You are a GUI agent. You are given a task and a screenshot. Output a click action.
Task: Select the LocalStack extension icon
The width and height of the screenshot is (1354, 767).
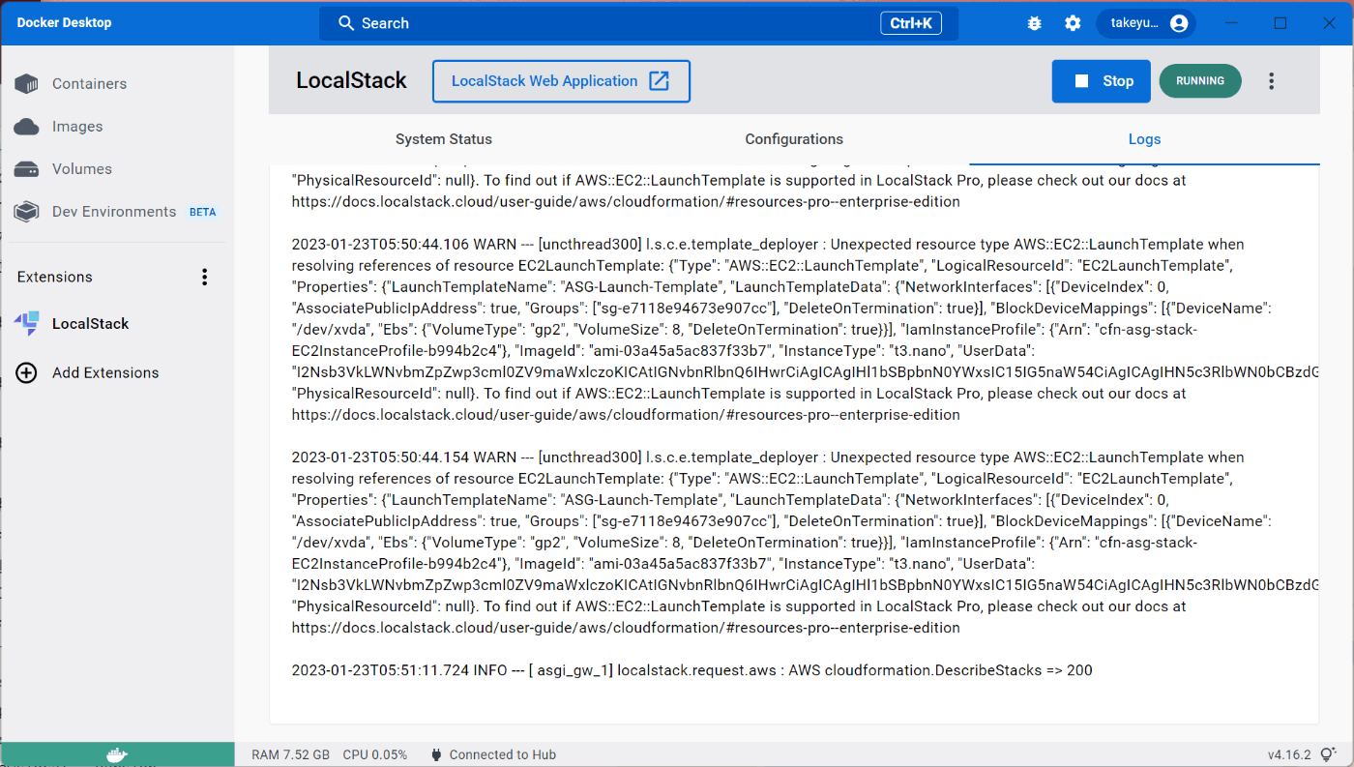click(x=27, y=324)
